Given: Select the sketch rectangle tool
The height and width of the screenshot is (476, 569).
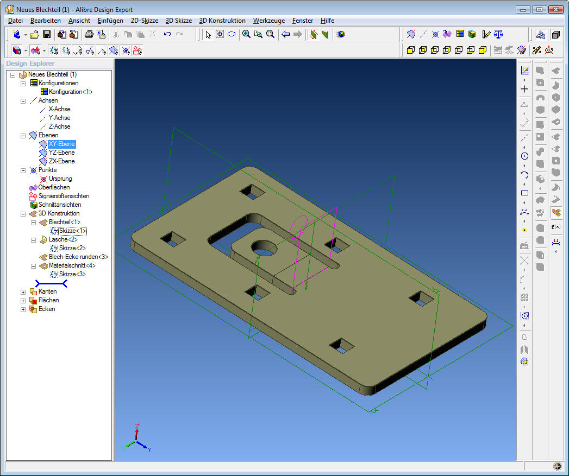Looking at the screenshot, I should coord(524,193).
